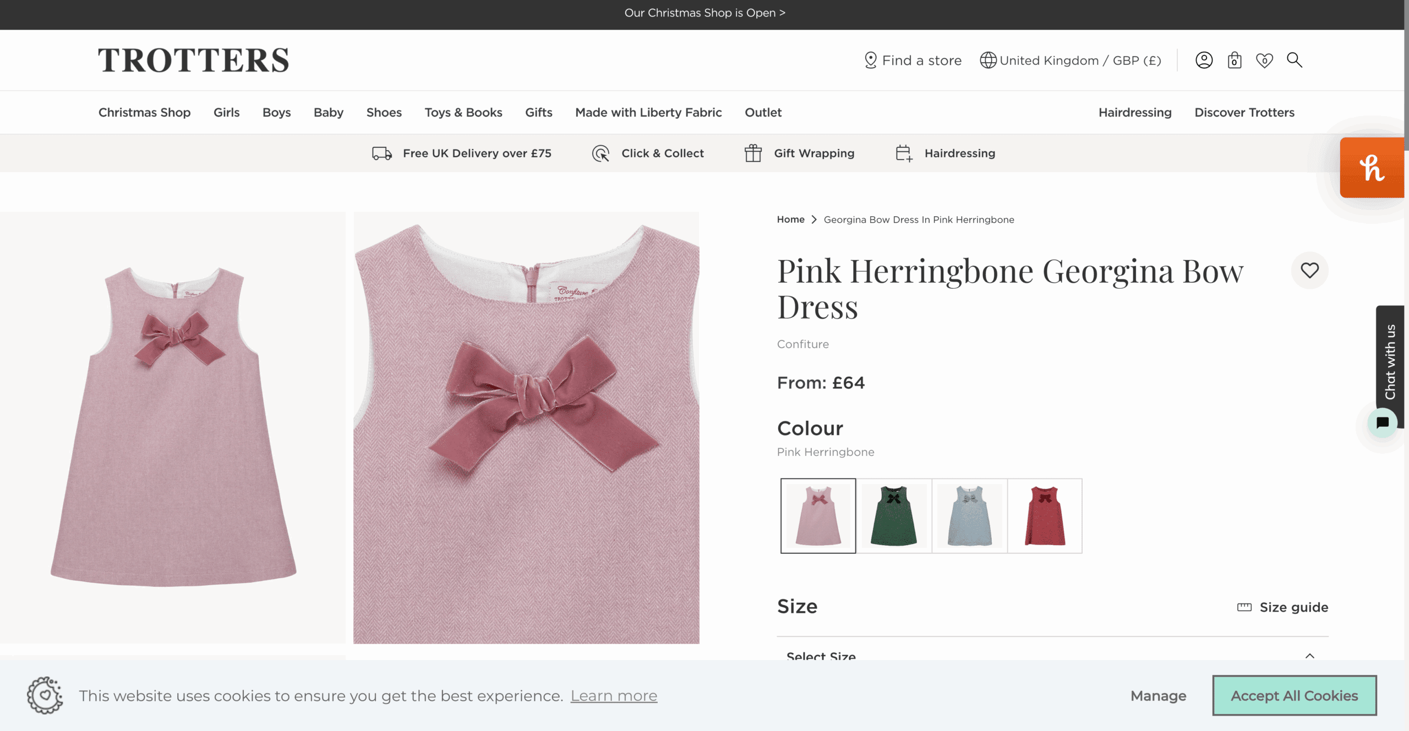This screenshot has height=731, width=1409.
Task: Click the Find a store pin
Action: point(870,60)
